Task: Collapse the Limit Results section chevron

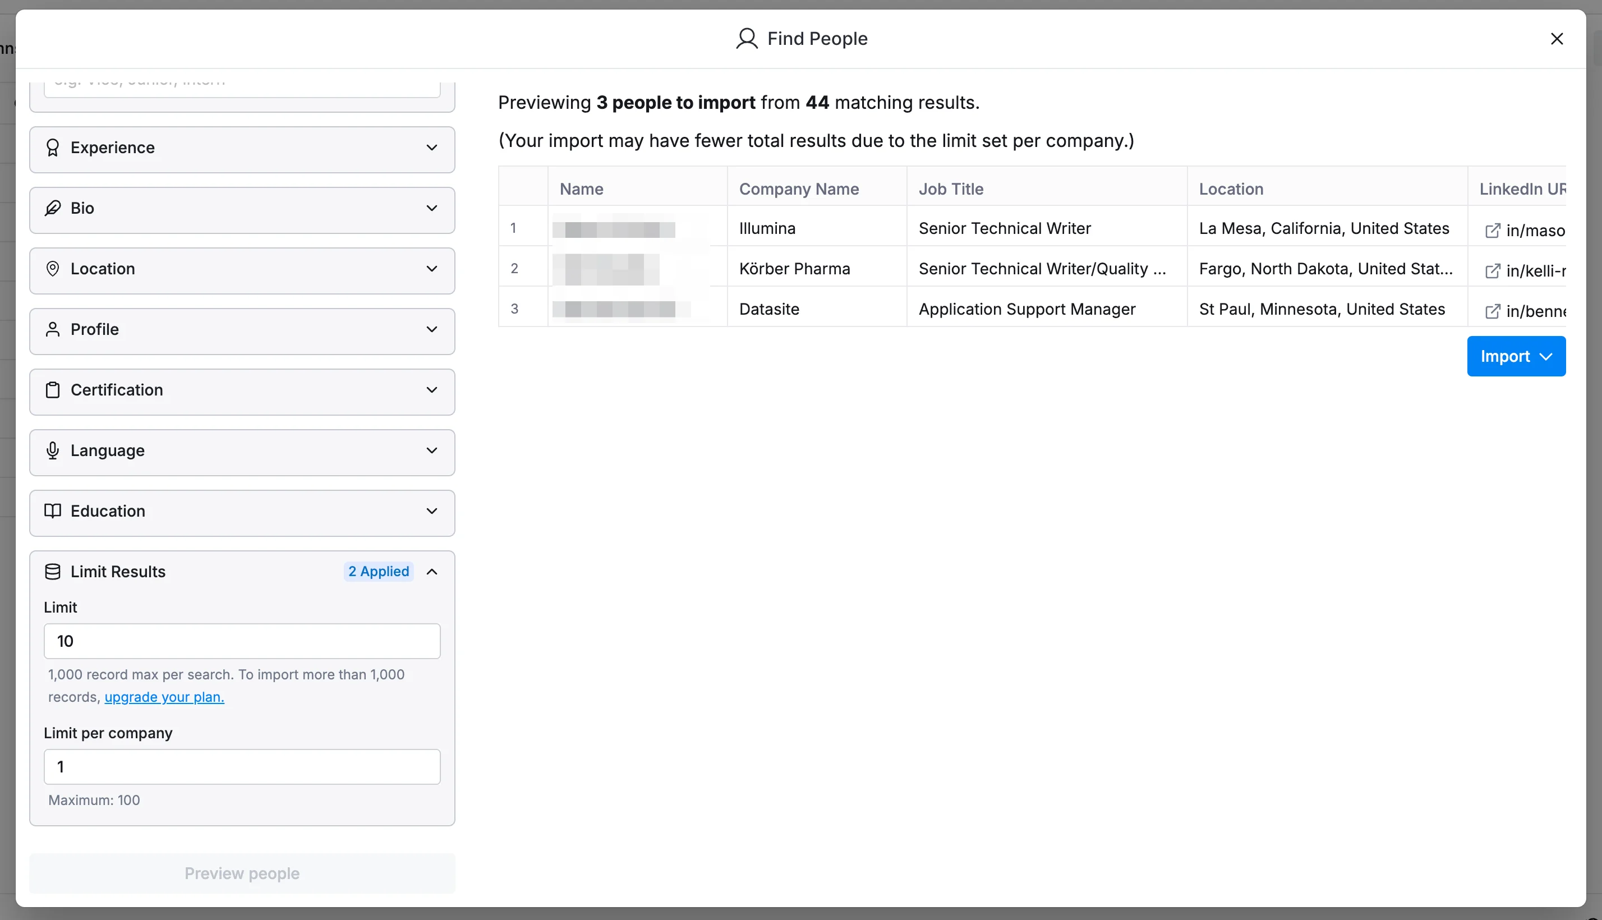Action: pyautogui.click(x=431, y=571)
